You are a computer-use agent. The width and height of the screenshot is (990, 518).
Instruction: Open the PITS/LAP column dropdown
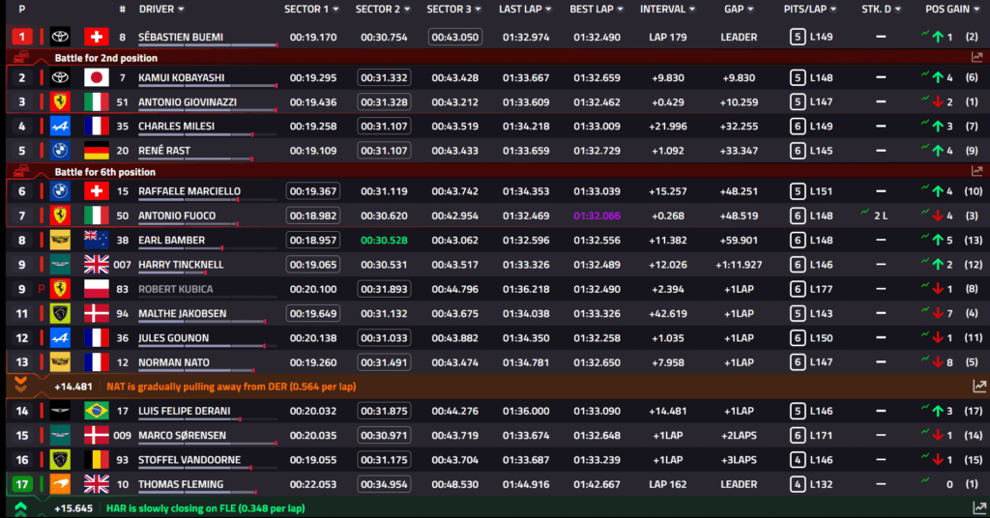[833, 10]
